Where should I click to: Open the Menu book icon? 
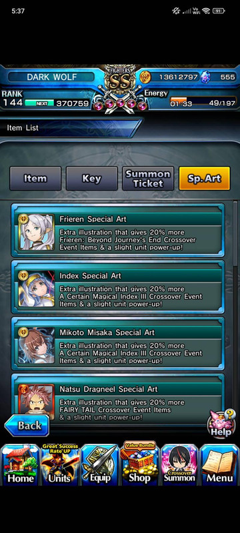tap(219, 464)
